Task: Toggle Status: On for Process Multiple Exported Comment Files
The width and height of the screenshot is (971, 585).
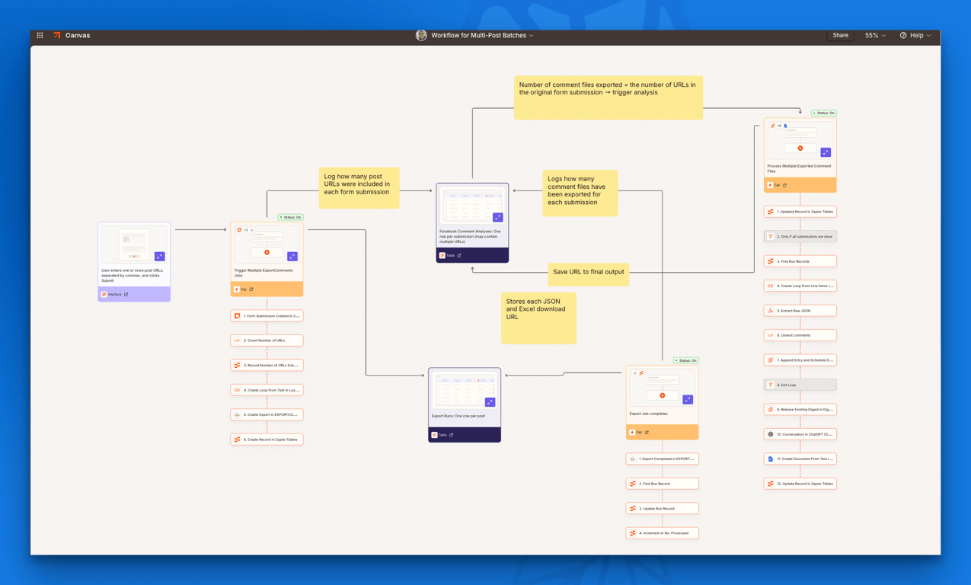Action: (x=823, y=113)
